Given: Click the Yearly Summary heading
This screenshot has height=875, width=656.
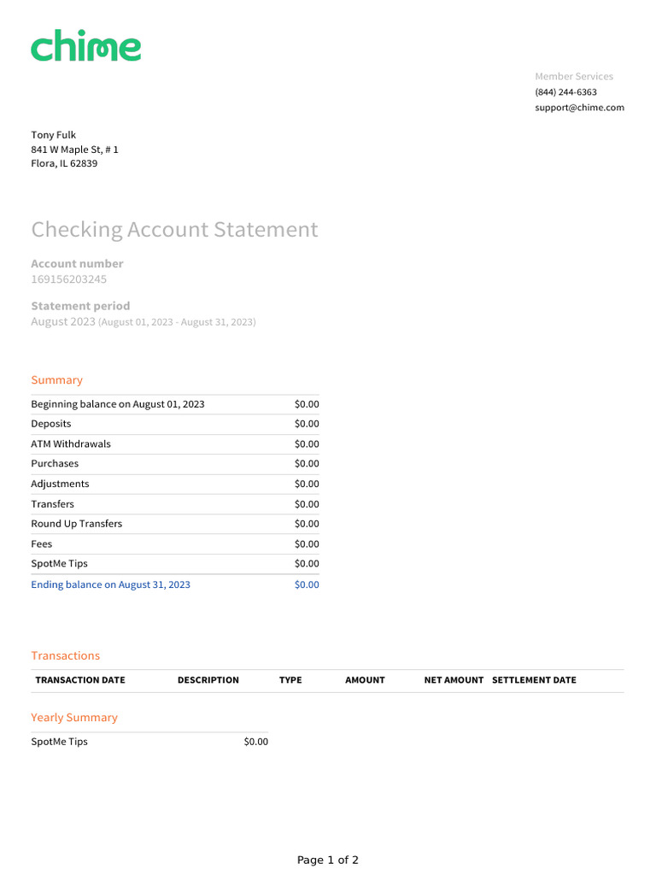Looking at the screenshot, I should click(74, 718).
